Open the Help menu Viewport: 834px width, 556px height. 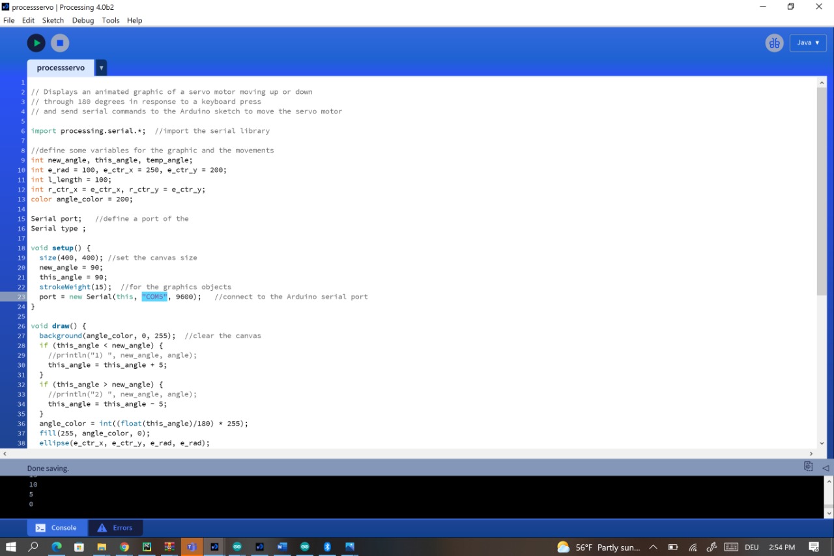(x=134, y=20)
